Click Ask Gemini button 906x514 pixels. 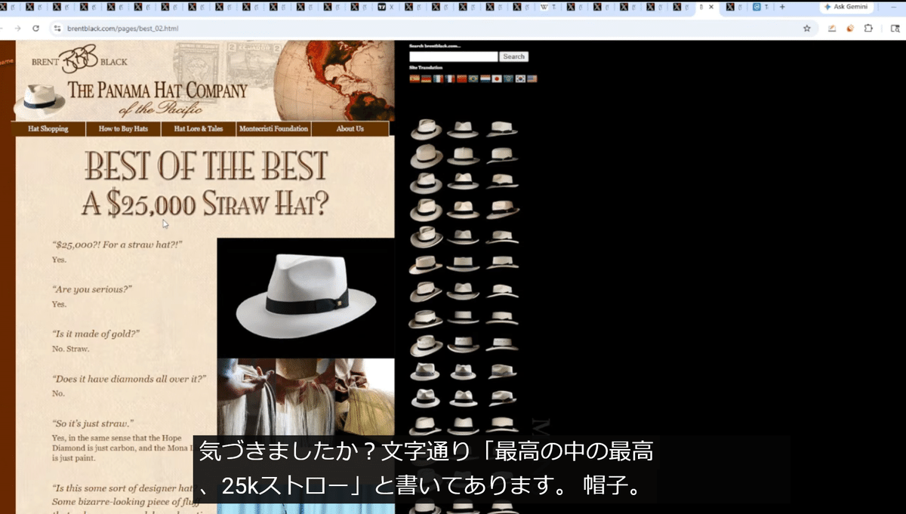tap(846, 7)
